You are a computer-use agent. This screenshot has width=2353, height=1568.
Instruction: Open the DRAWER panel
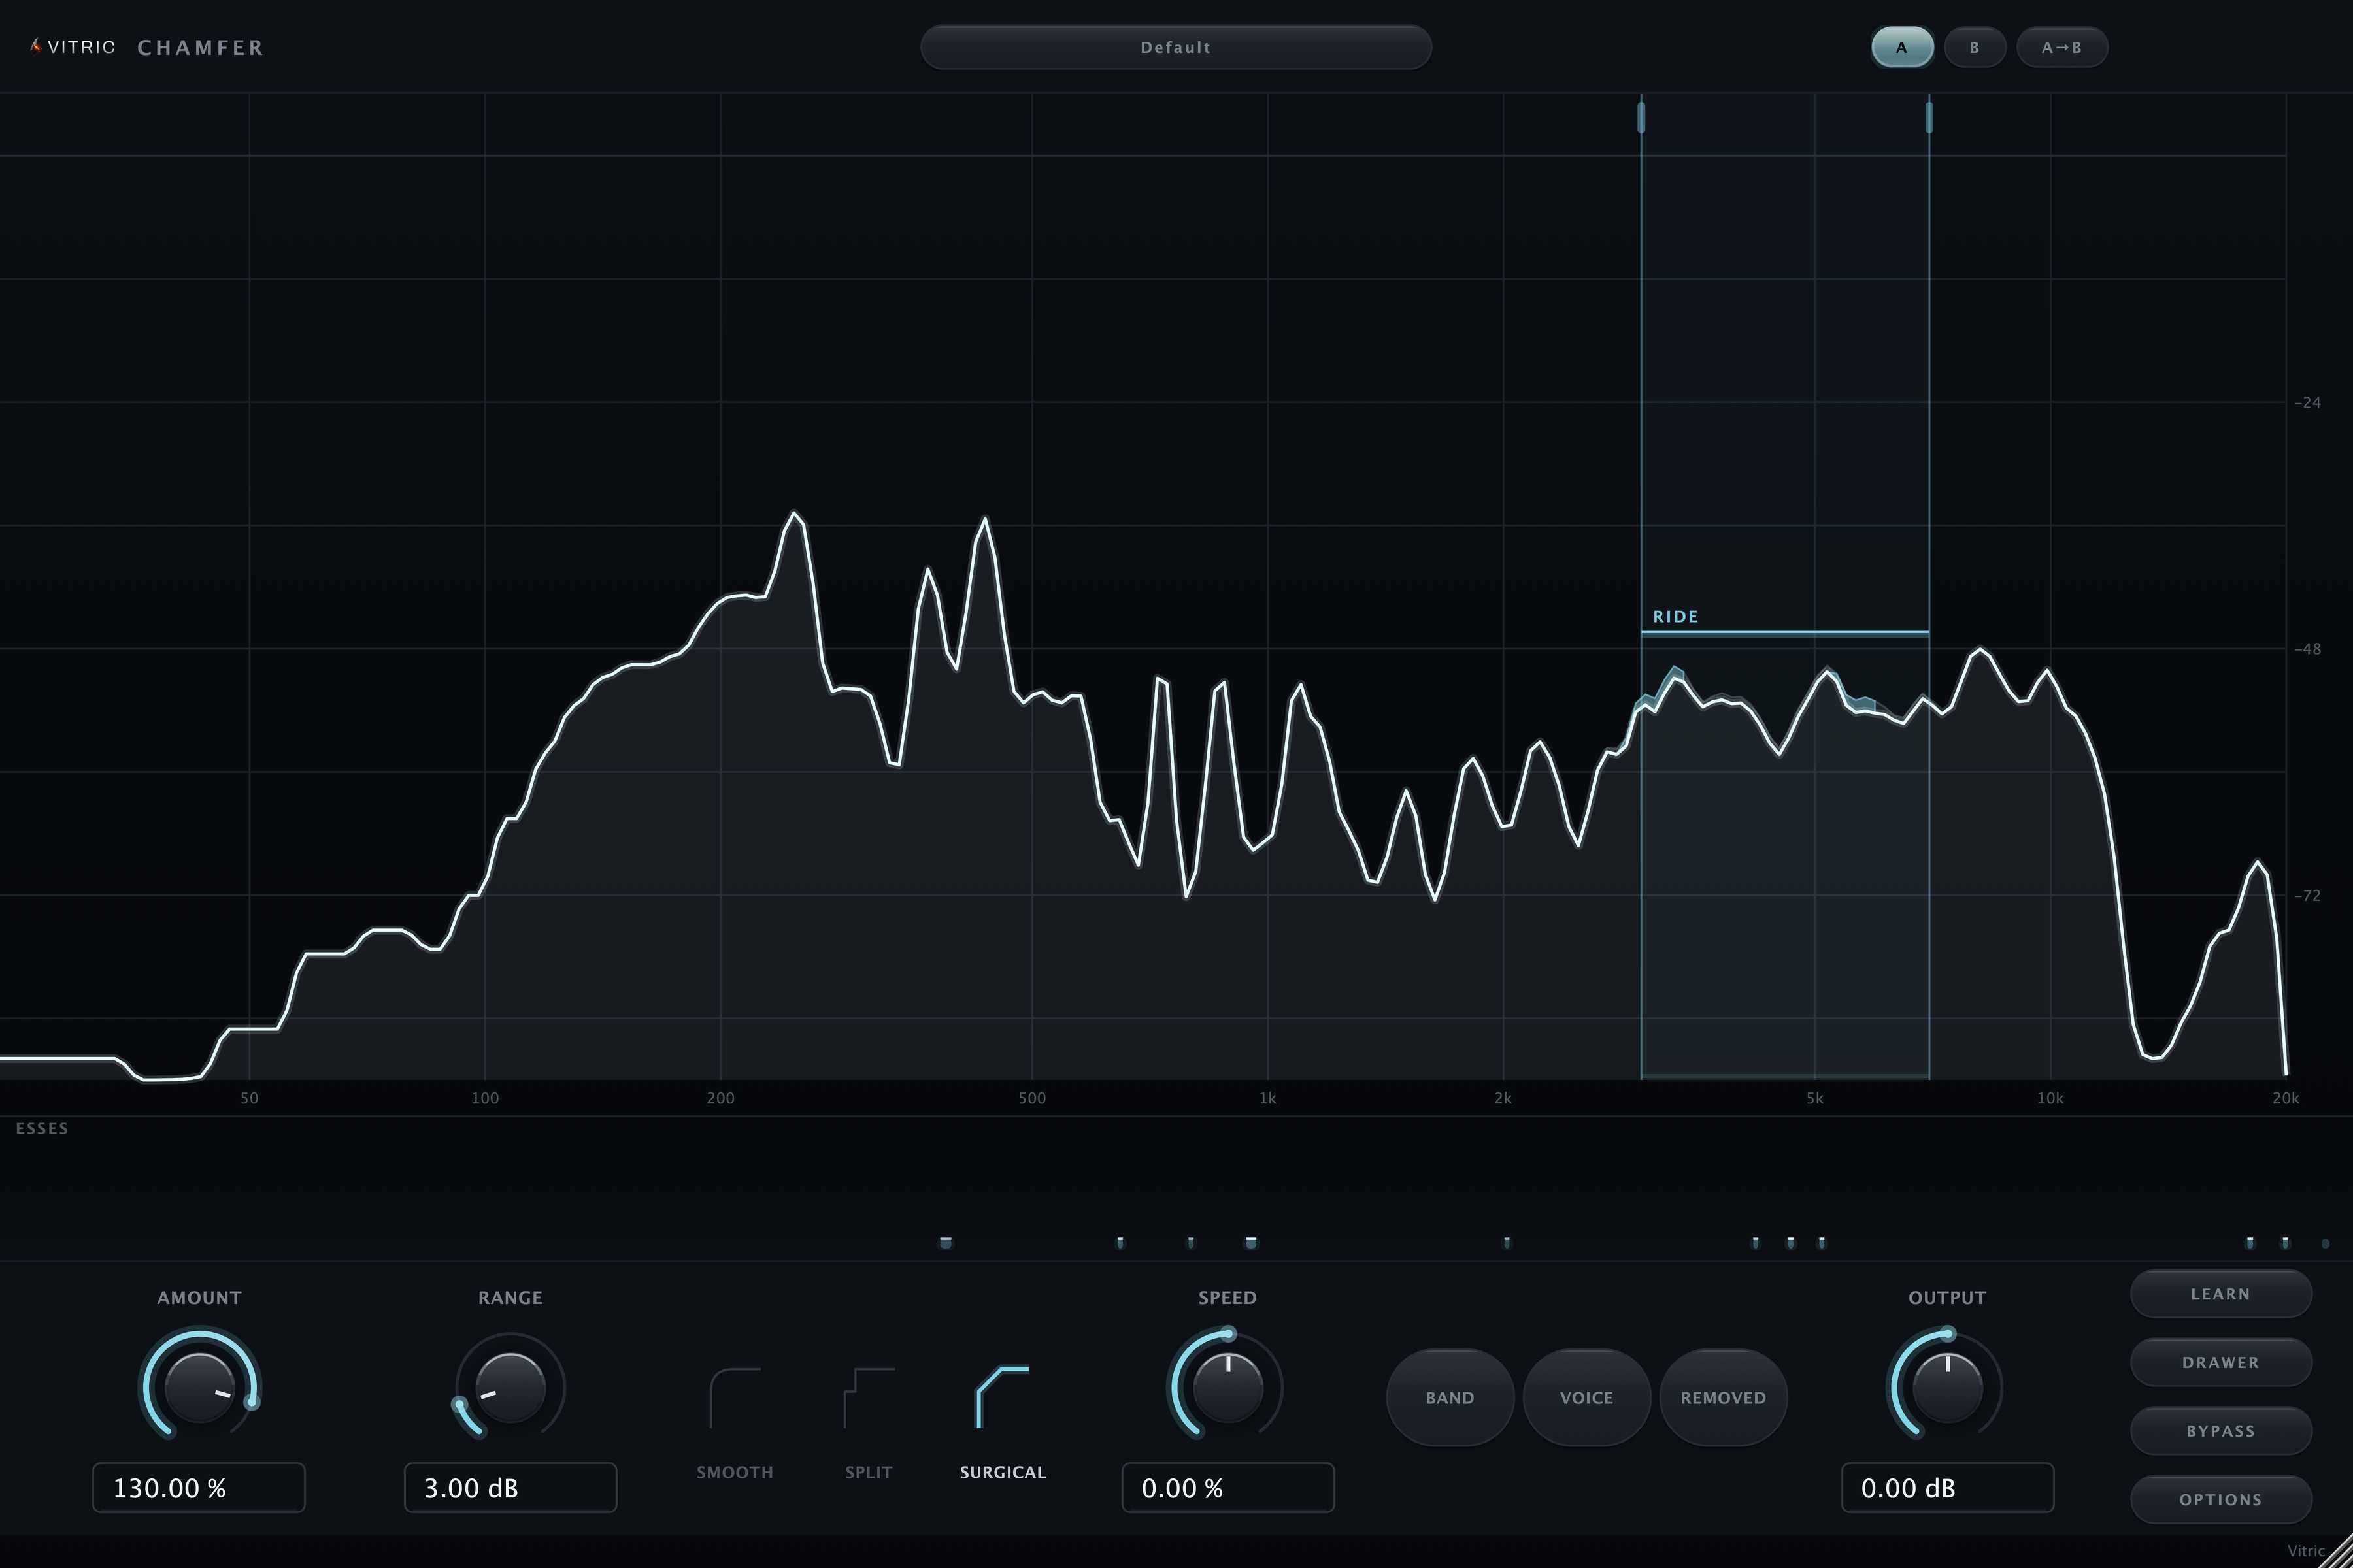click(2221, 1362)
